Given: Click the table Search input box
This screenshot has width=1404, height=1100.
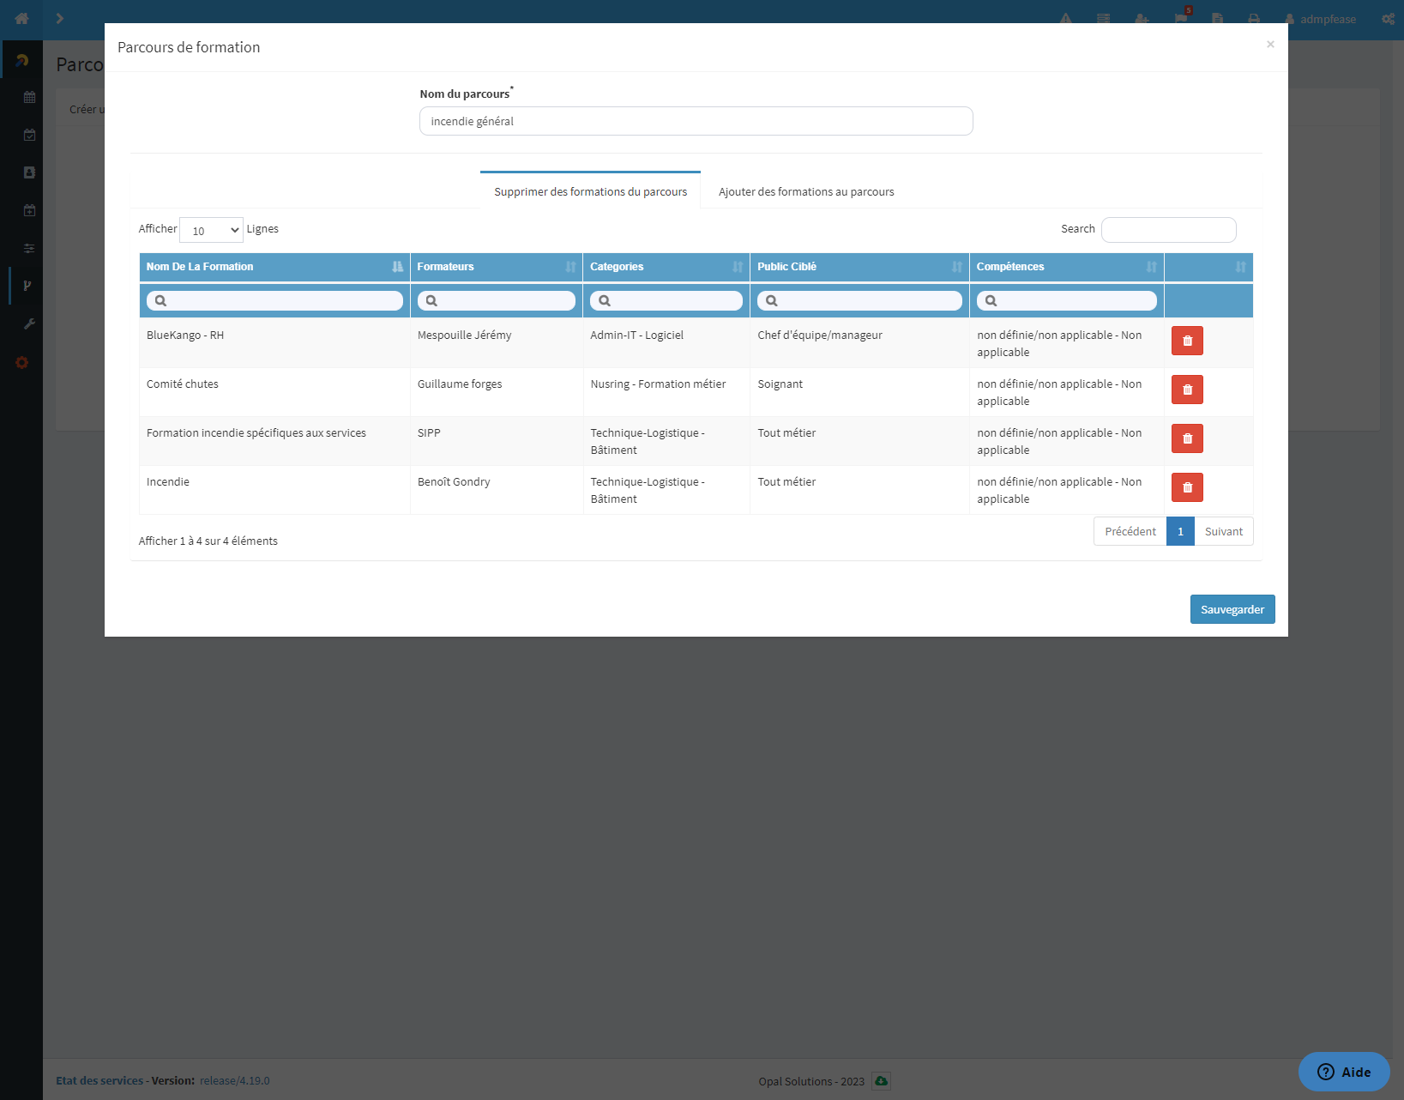Looking at the screenshot, I should tap(1168, 230).
